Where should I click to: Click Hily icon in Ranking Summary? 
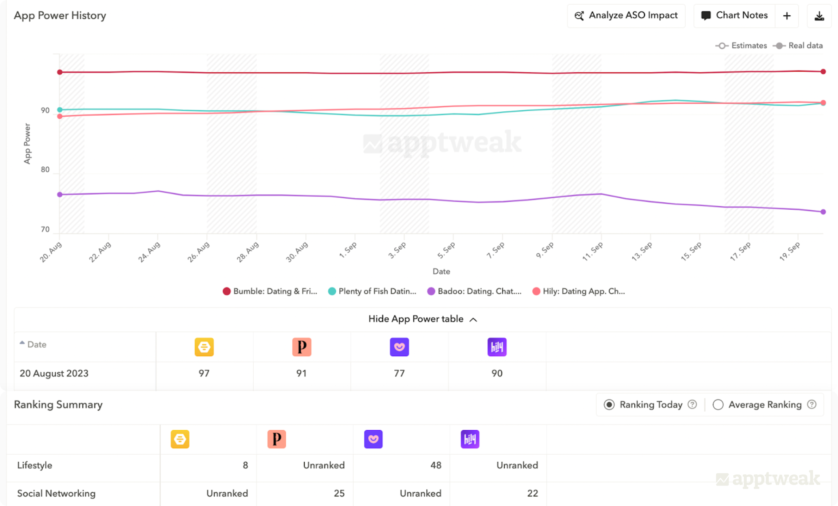[470, 439]
